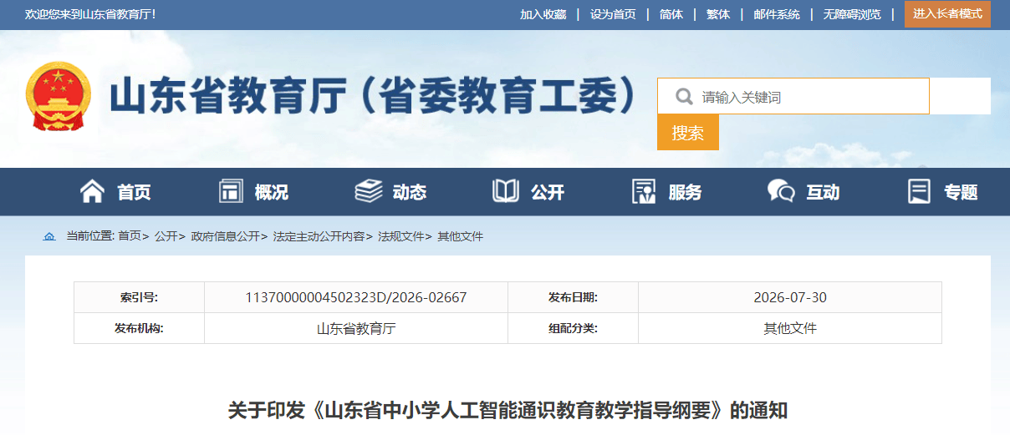Click 法规文件 in the breadcrumb
The height and width of the screenshot is (435, 1010).
tap(401, 236)
